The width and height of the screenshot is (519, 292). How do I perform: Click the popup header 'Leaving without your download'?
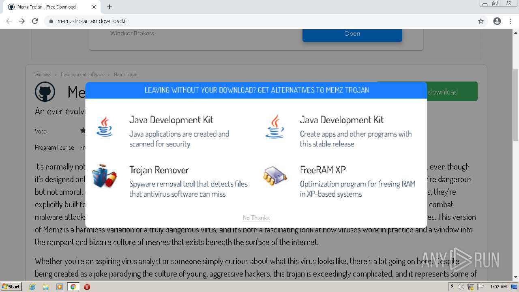[256, 90]
